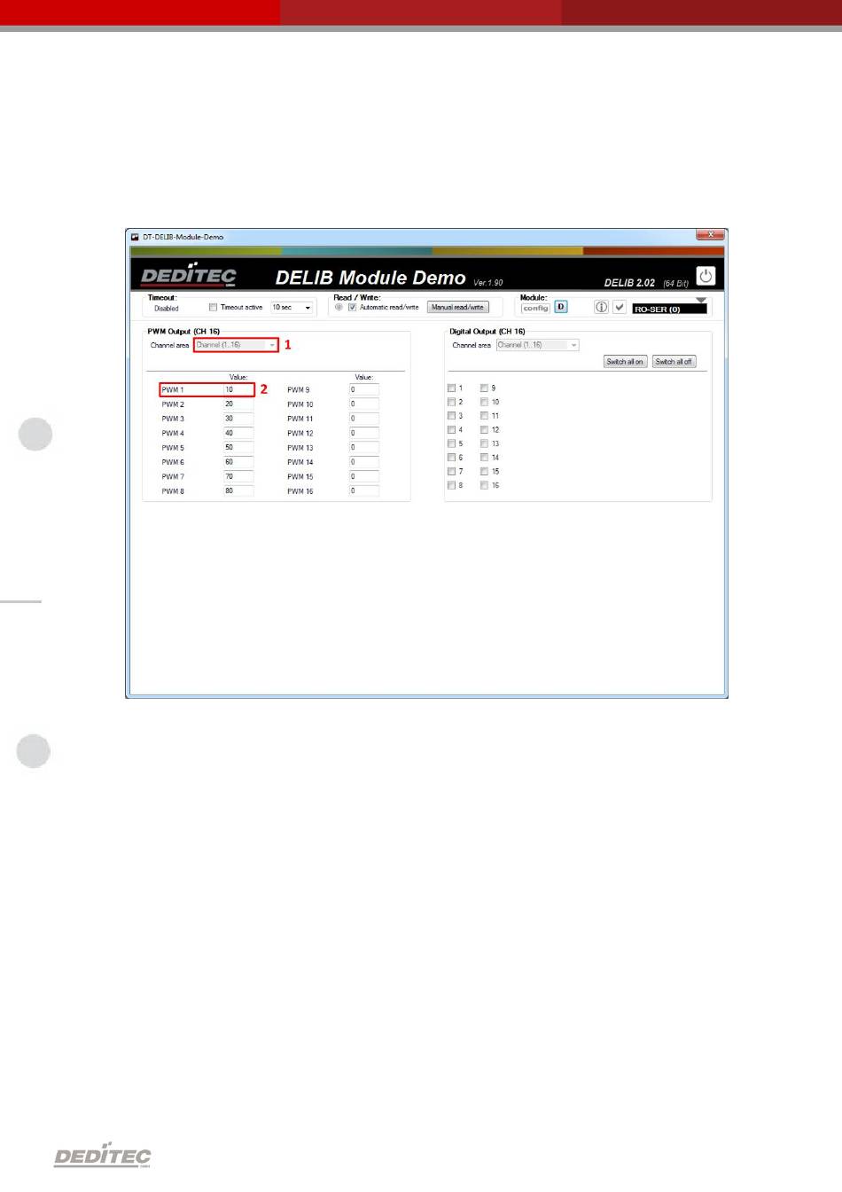
Task: Open the module config button
Action: click(535, 308)
